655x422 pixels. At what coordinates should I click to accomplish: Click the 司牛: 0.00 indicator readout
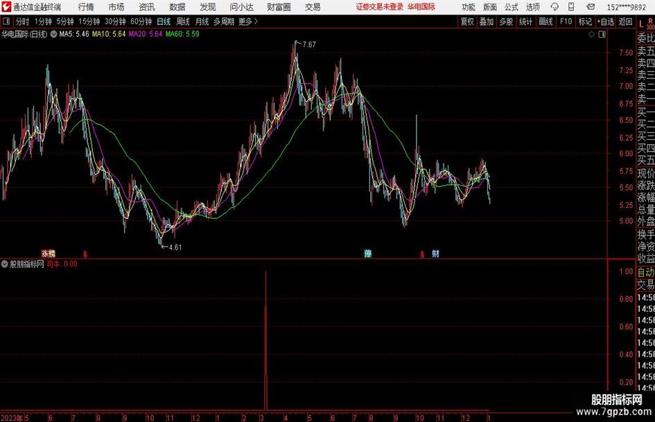tap(62, 264)
